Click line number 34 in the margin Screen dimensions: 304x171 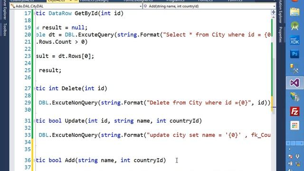[x=28, y=142]
